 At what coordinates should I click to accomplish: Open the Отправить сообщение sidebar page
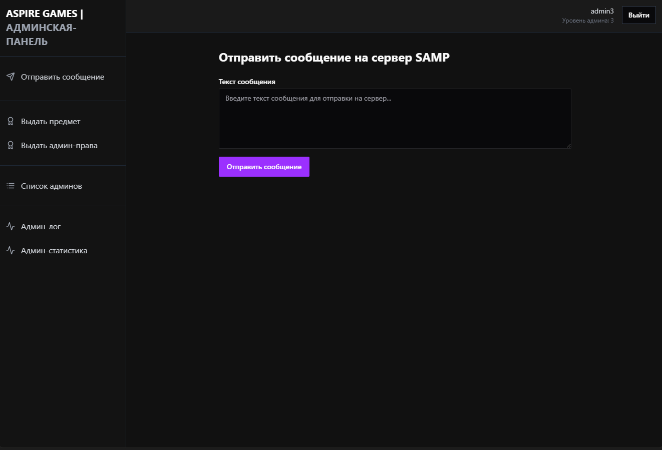(x=63, y=77)
